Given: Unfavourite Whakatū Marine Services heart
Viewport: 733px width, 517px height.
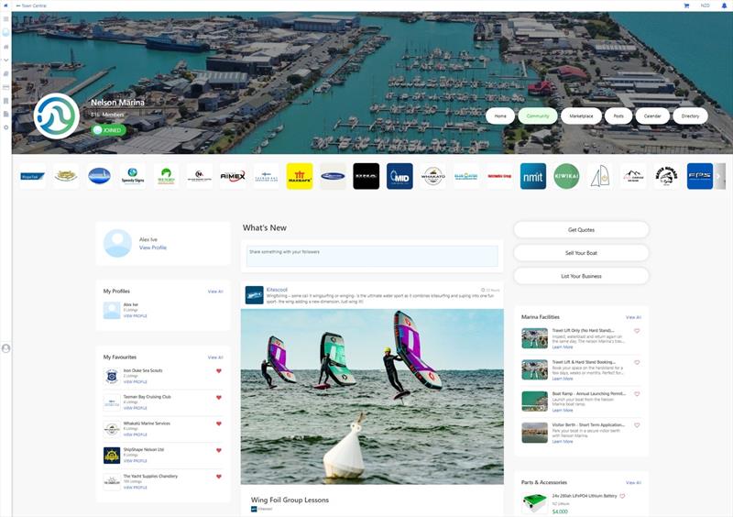Looking at the screenshot, I should [x=218, y=423].
